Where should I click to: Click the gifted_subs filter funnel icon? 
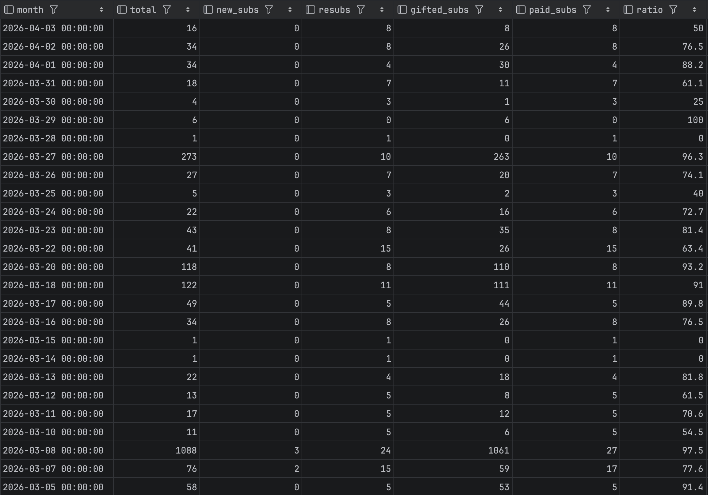(479, 10)
